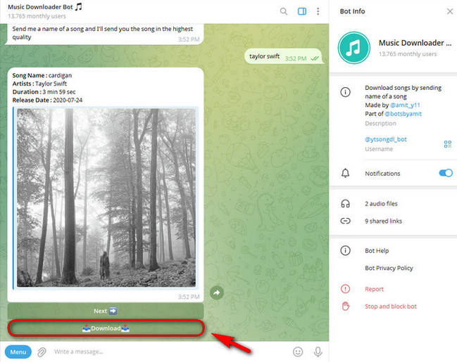Viewport: 457px width, 362px height.
Task: Click the forward share arrow icon
Action: [217, 292]
